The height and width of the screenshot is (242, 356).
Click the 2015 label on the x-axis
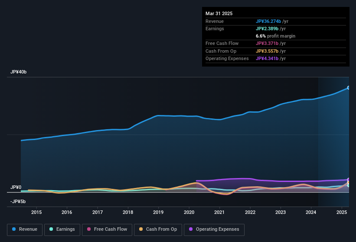[36, 212]
